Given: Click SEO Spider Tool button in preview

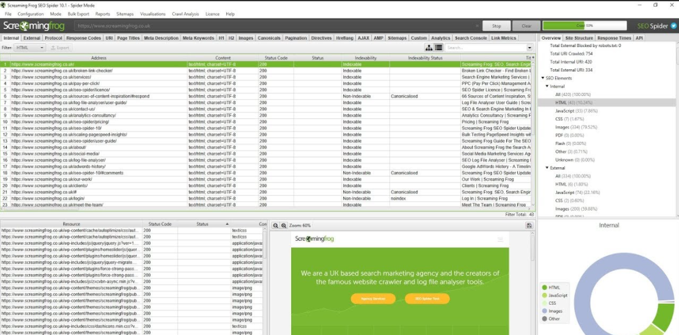Looking at the screenshot, I should pos(427,298).
